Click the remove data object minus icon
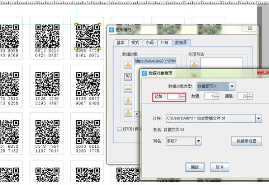This screenshot has height=185, width=269. (x=128, y=89)
